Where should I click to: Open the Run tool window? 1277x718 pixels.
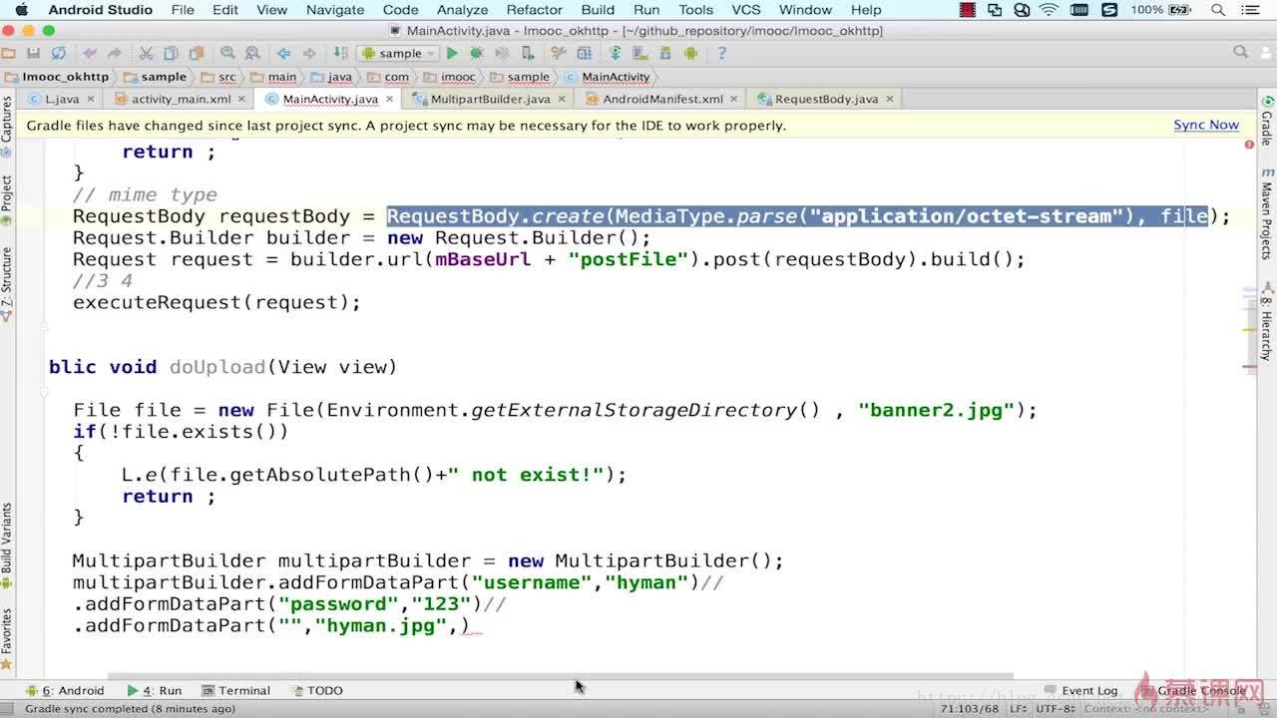coord(155,690)
